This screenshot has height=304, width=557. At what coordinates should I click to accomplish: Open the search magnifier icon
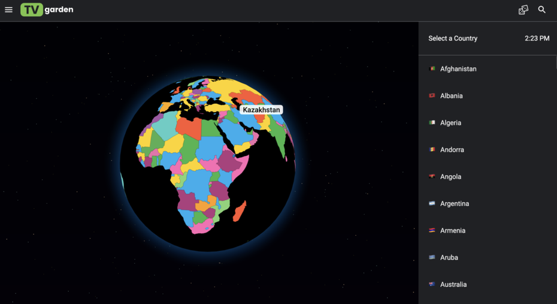pyautogui.click(x=541, y=10)
